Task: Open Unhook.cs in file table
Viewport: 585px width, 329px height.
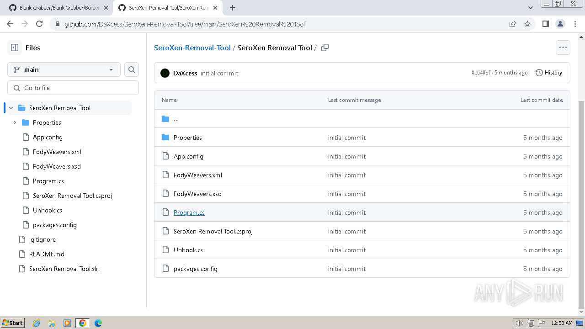Action: [x=188, y=250]
